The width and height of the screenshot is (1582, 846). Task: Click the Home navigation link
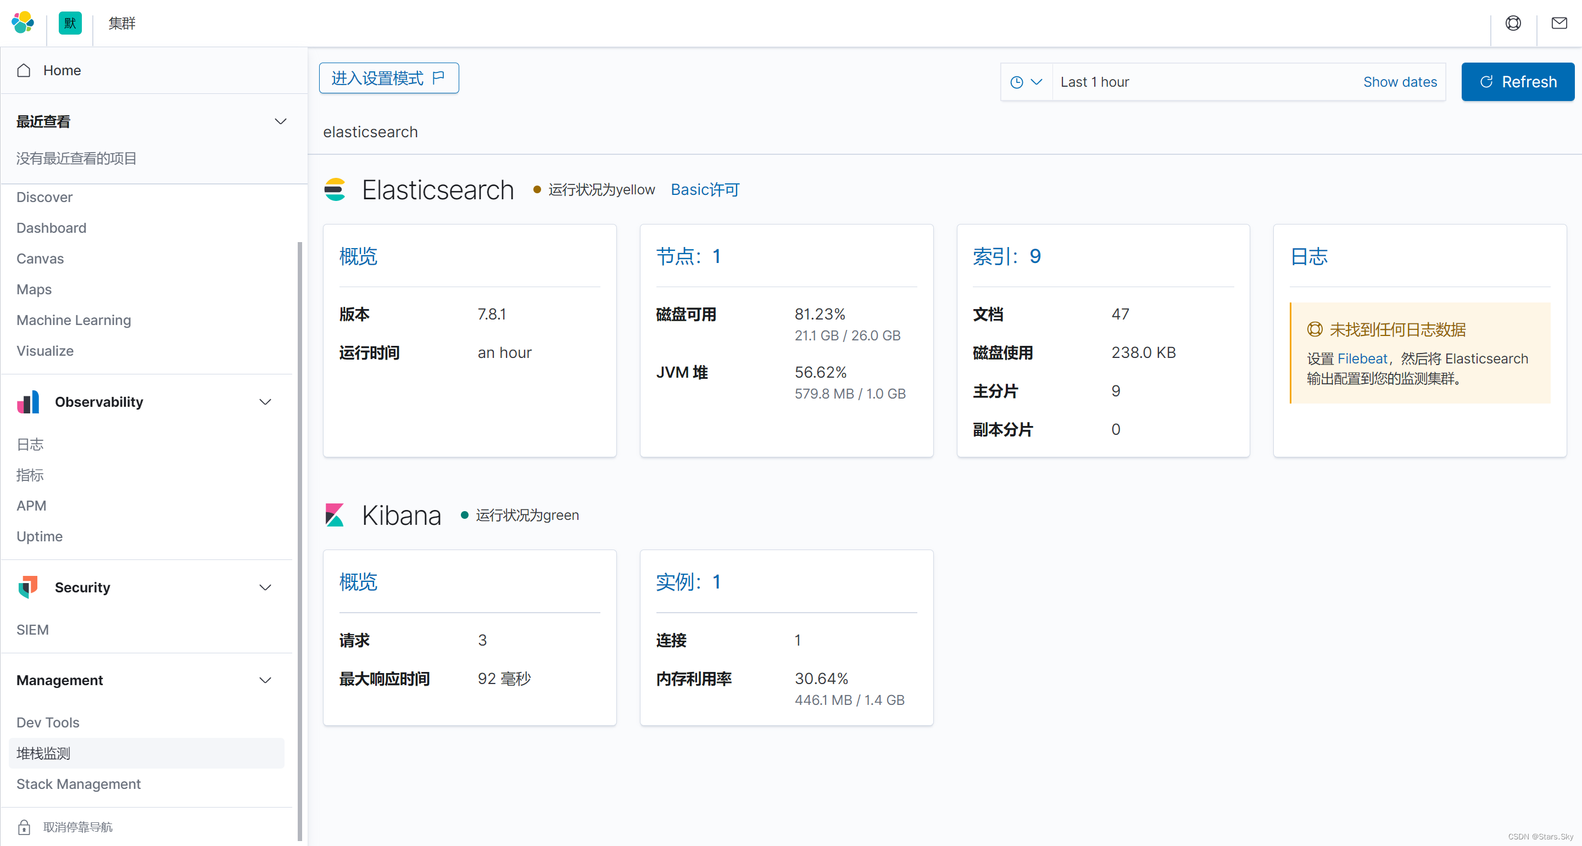(x=62, y=71)
